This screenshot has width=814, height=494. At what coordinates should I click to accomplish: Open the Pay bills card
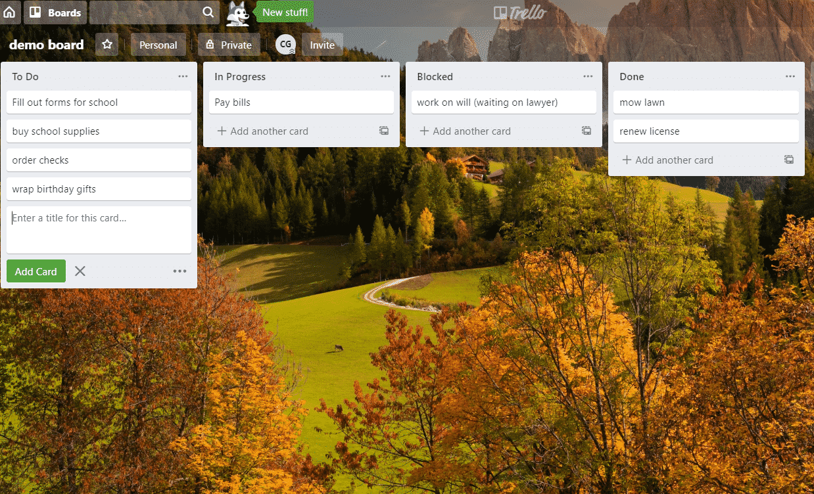pyautogui.click(x=301, y=102)
